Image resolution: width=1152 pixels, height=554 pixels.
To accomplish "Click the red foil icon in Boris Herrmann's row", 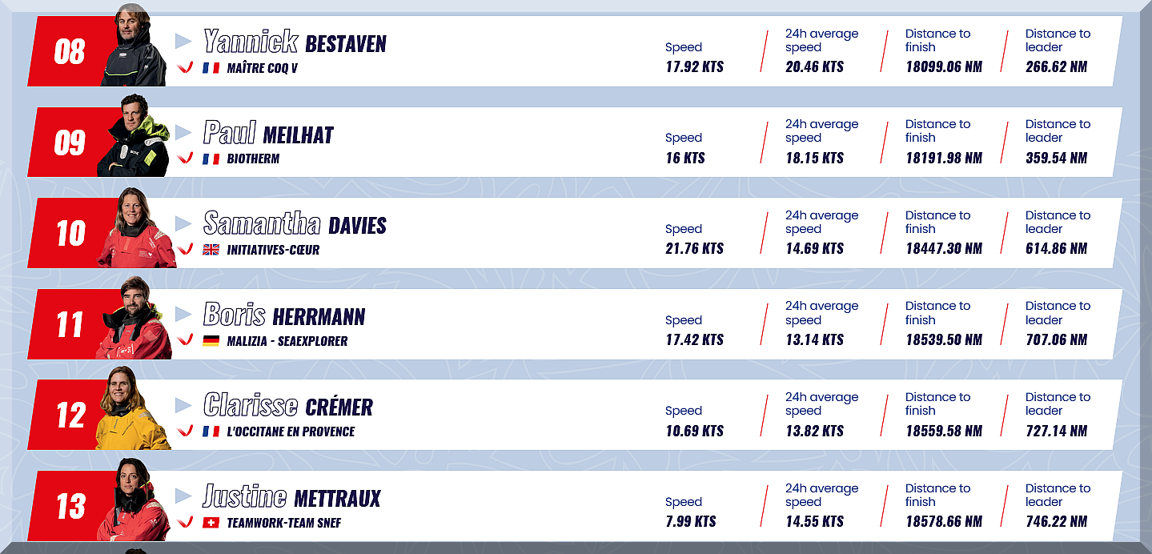I will 185,340.
